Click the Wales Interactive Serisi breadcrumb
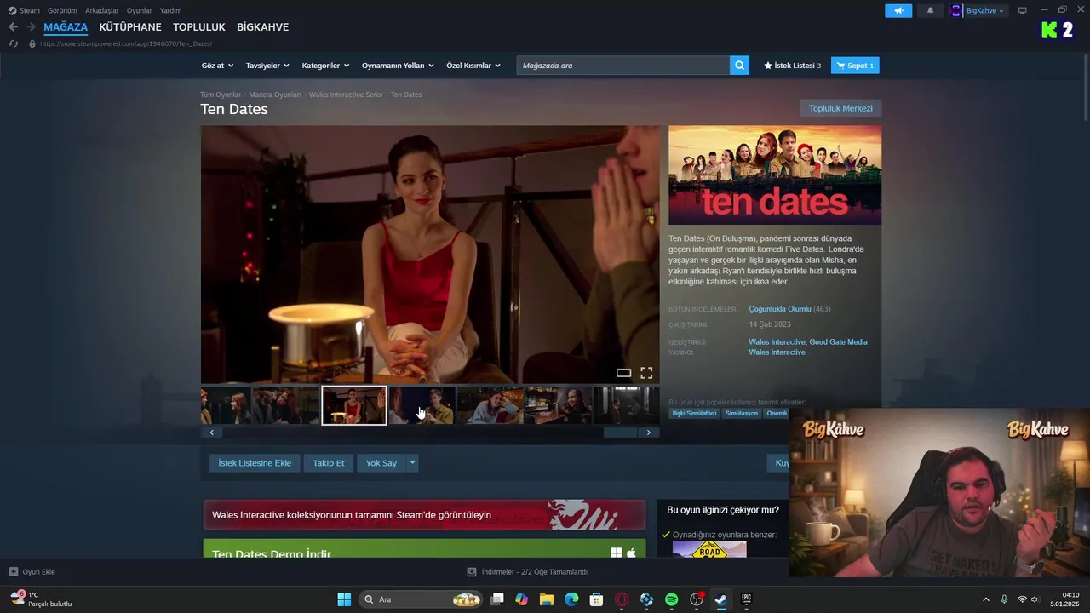Viewport: 1090px width, 613px height. click(346, 95)
